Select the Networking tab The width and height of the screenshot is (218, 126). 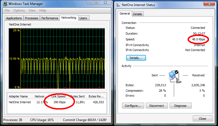pyautogui.click(x=69, y=18)
